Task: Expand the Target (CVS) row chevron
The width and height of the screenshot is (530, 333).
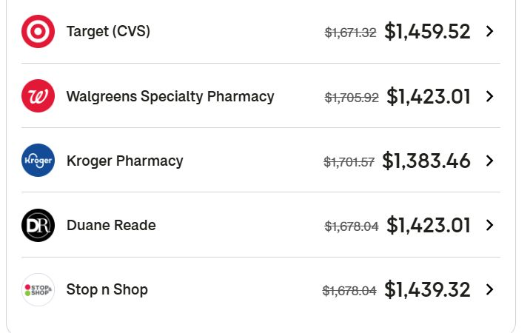Action: [489, 32]
